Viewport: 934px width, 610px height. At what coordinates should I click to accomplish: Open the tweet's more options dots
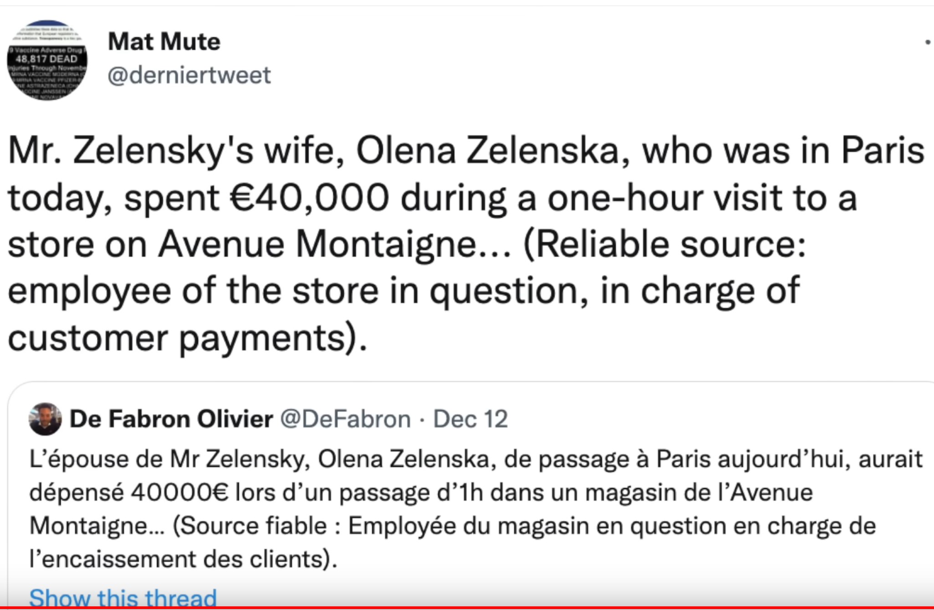click(927, 42)
